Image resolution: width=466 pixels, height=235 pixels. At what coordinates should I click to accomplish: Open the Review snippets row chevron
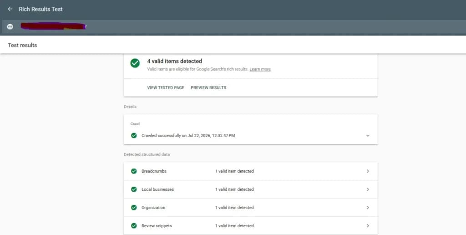click(368, 226)
